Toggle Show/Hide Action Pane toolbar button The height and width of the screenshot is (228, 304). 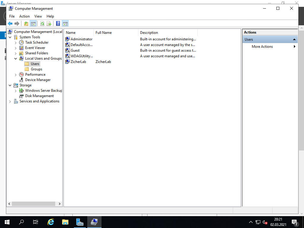tap(65, 24)
